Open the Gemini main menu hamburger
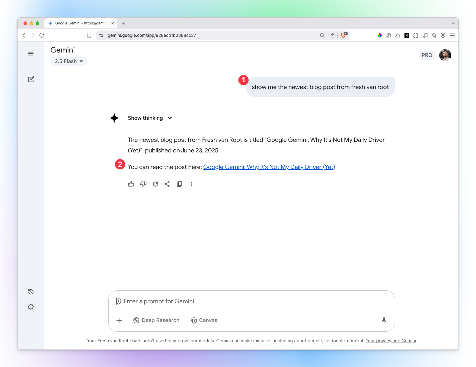Screen dimensions: 476x367 click(x=31, y=54)
